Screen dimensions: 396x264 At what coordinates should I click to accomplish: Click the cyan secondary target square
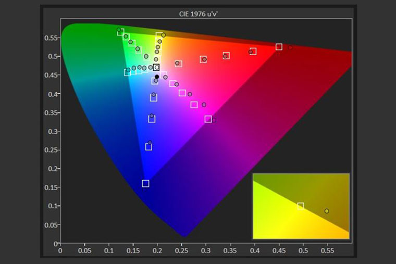coord(127,72)
